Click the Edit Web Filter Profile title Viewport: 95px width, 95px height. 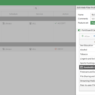(86, 8)
